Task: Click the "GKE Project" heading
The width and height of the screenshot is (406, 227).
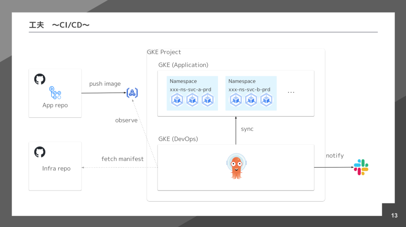Action: 164,52
